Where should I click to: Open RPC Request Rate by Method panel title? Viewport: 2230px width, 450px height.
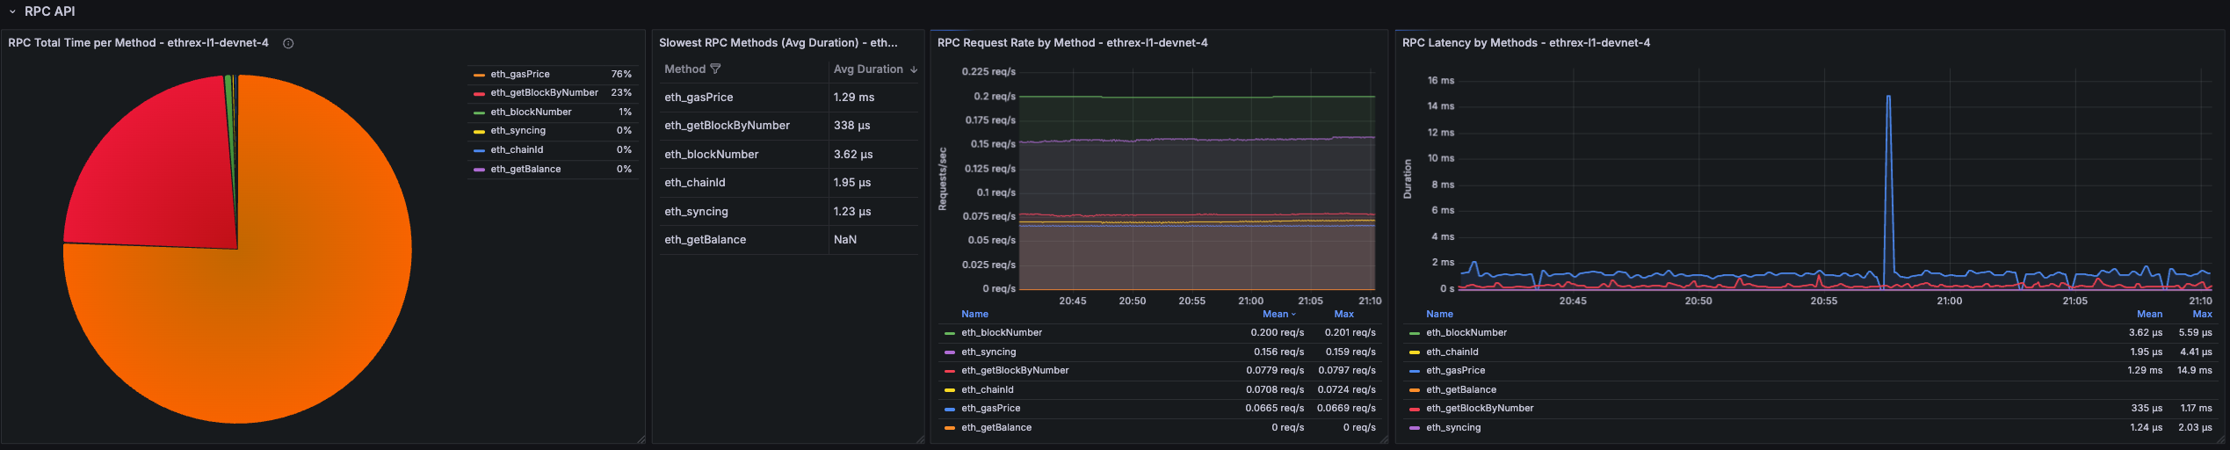pyautogui.click(x=1072, y=43)
